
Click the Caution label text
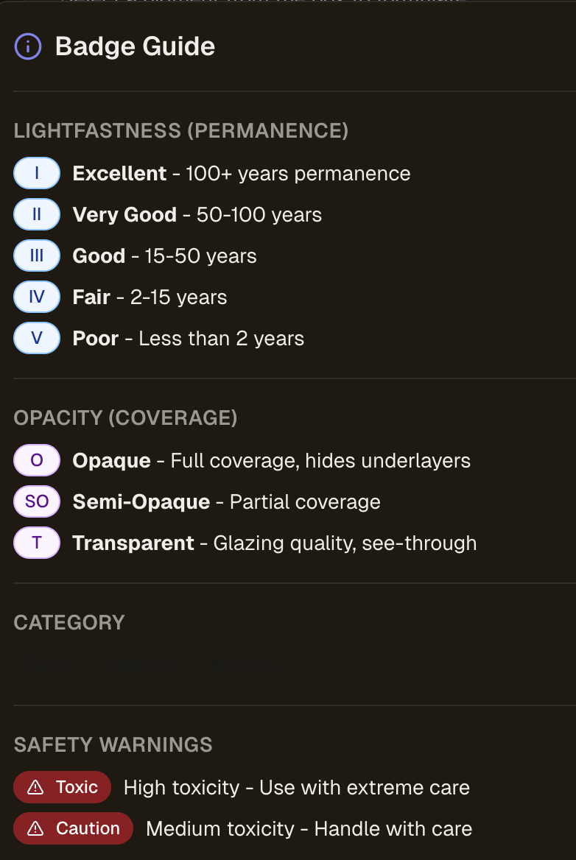click(88, 829)
